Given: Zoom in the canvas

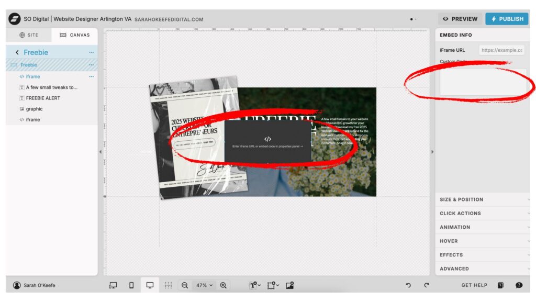Looking at the screenshot, I should pos(223,285).
